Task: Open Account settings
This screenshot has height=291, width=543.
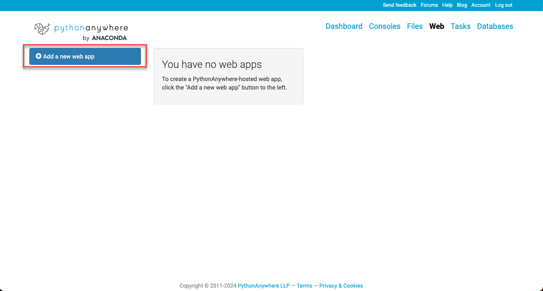Action: pyautogui.click(x=480, y=5)
